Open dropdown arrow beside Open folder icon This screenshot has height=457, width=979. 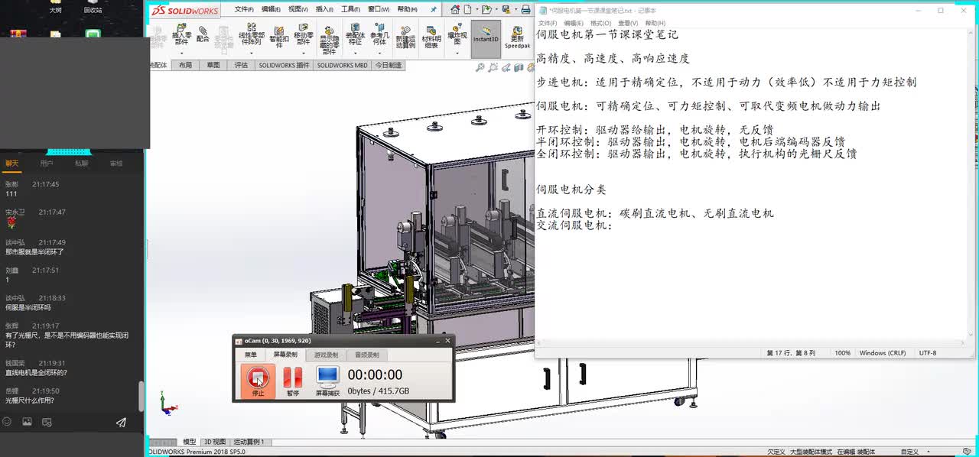(496, 11)
